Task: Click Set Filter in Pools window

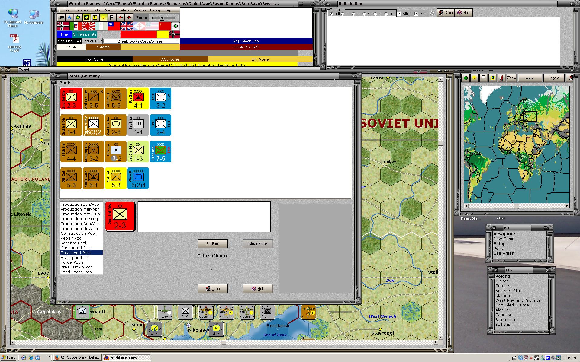Action: point(213,244)
